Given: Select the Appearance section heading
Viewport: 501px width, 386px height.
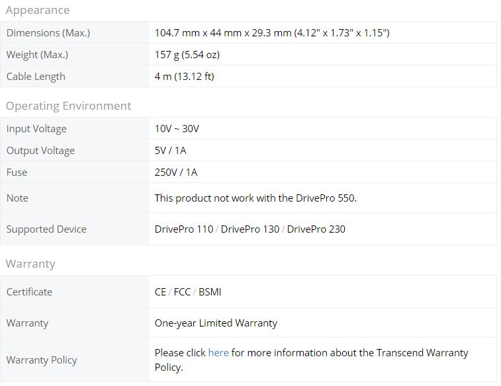Looking at the screenshot, I should pos(38,10).
